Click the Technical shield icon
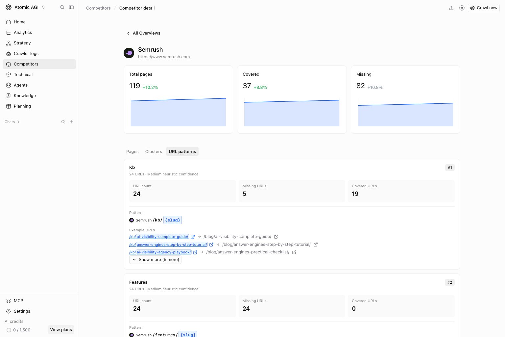The image size is (505, 337). pyautogui.click(x=9, y=75)
